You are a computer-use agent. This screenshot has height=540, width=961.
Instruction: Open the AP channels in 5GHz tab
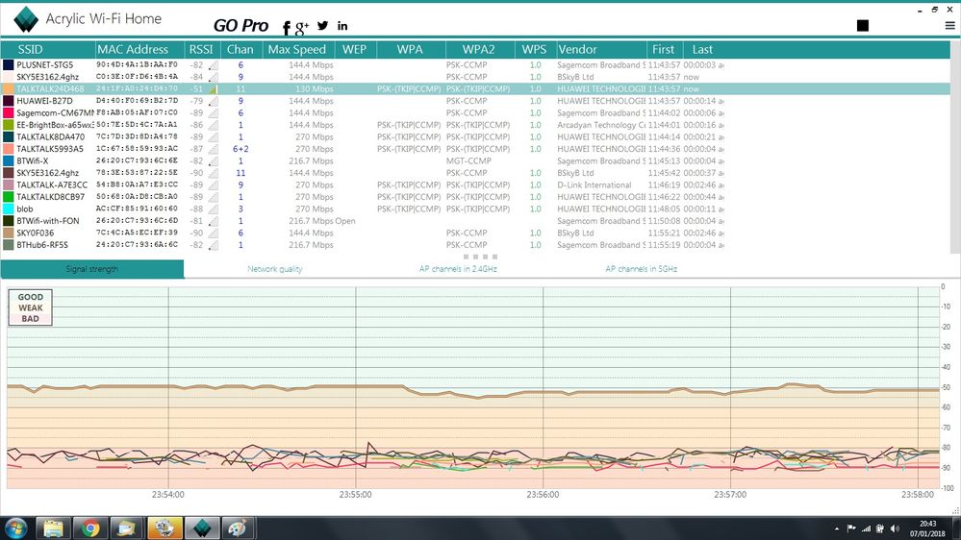[x=641, y=269]
